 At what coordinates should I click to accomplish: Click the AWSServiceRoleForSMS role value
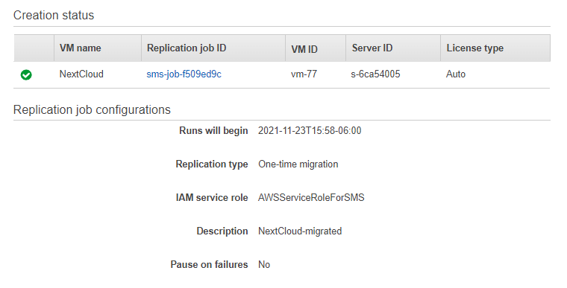click(311, 198)
